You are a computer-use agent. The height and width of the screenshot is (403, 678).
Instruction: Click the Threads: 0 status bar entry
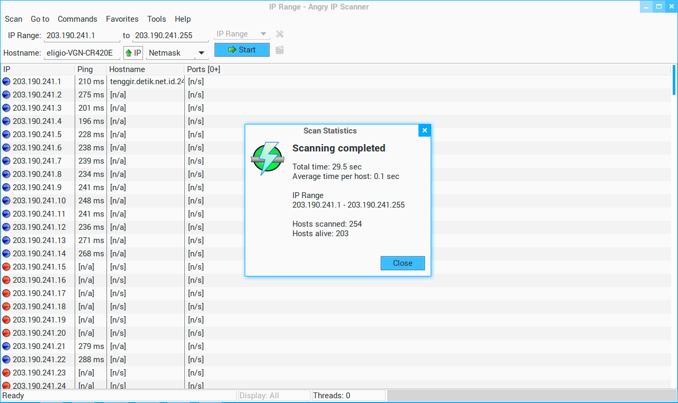pyautogui.click(x=348, y=396)
